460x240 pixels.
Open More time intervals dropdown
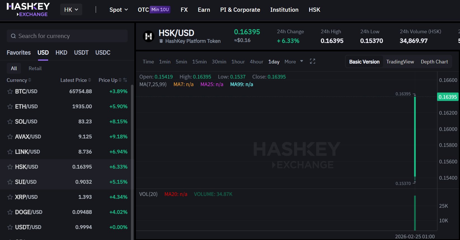coord(294,62)
